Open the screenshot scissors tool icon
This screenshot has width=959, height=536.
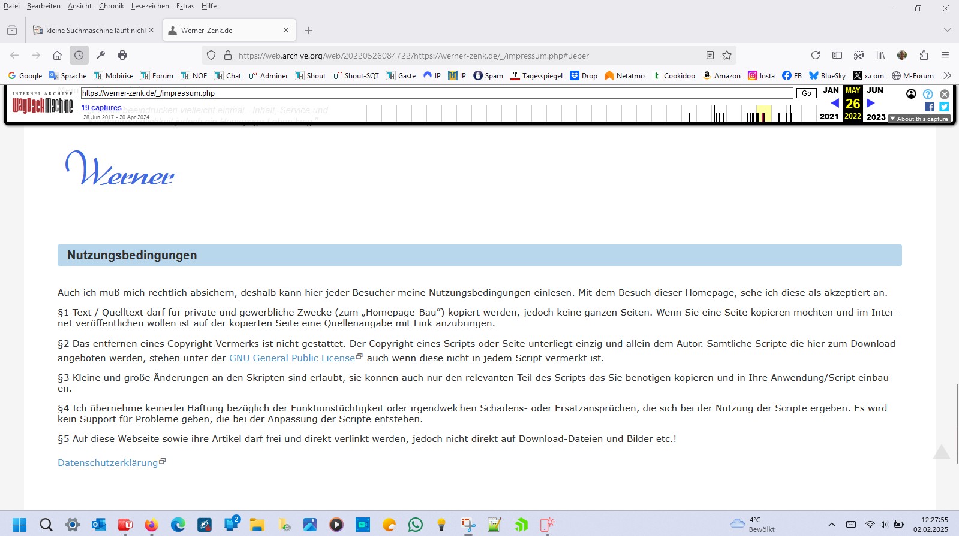point(859,55)
